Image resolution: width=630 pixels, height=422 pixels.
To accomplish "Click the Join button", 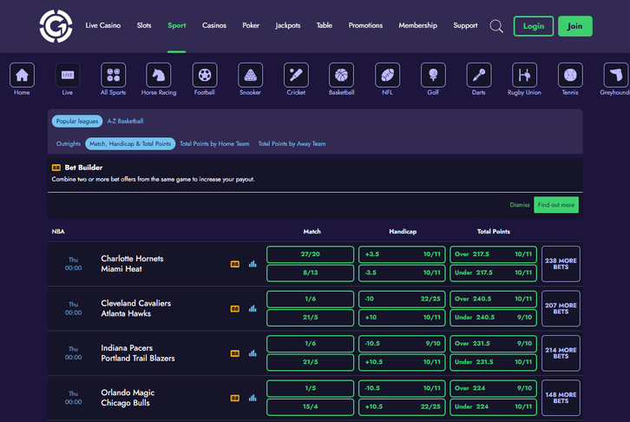I will (575, 26).
